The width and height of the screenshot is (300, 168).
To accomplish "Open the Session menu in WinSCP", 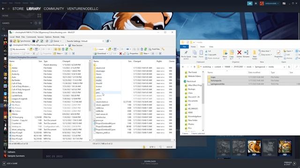I will [40, 37].
